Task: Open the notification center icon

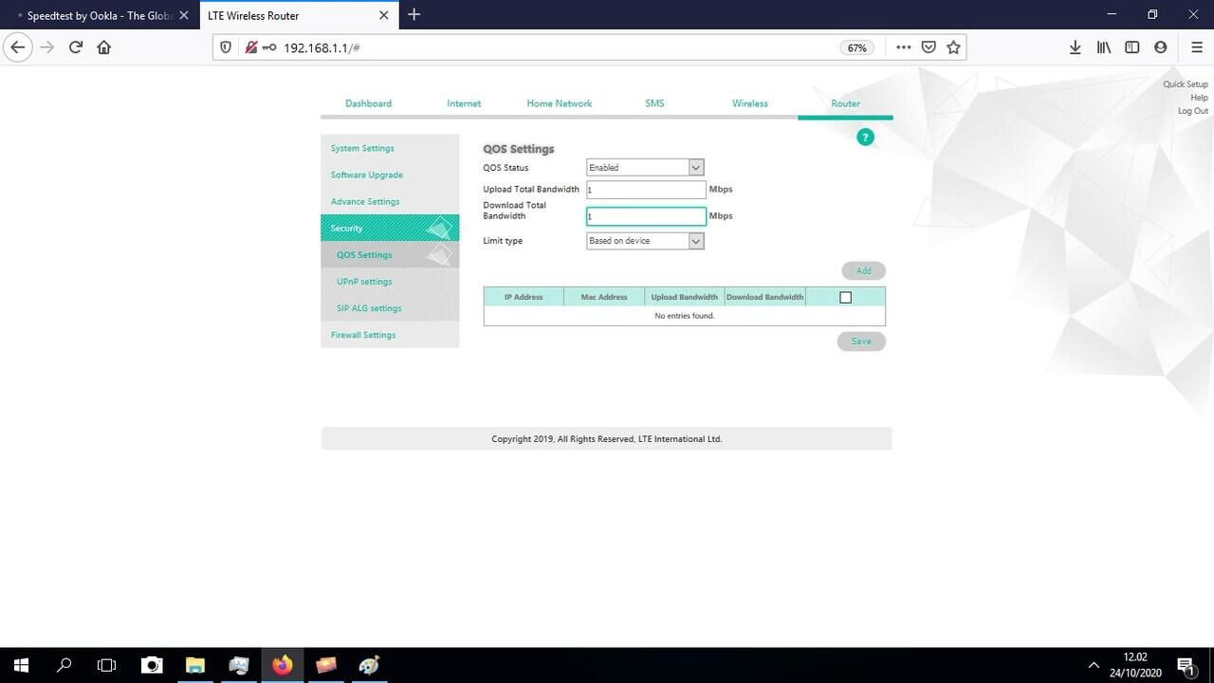Action: coord(1186,666)
